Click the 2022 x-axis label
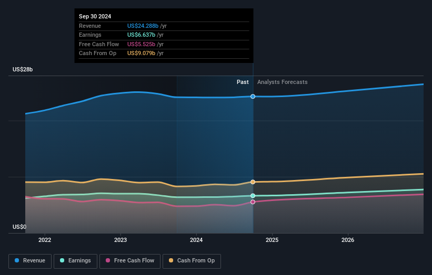 45,240
